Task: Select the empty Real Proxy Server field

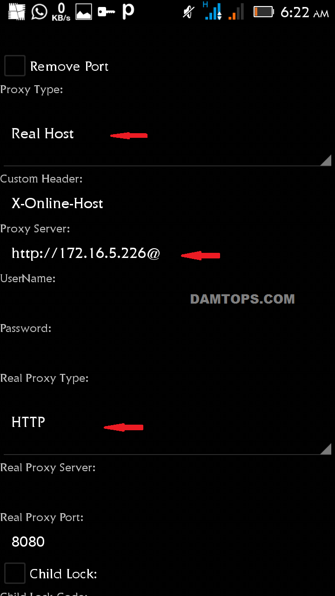Action: point(167,492)
